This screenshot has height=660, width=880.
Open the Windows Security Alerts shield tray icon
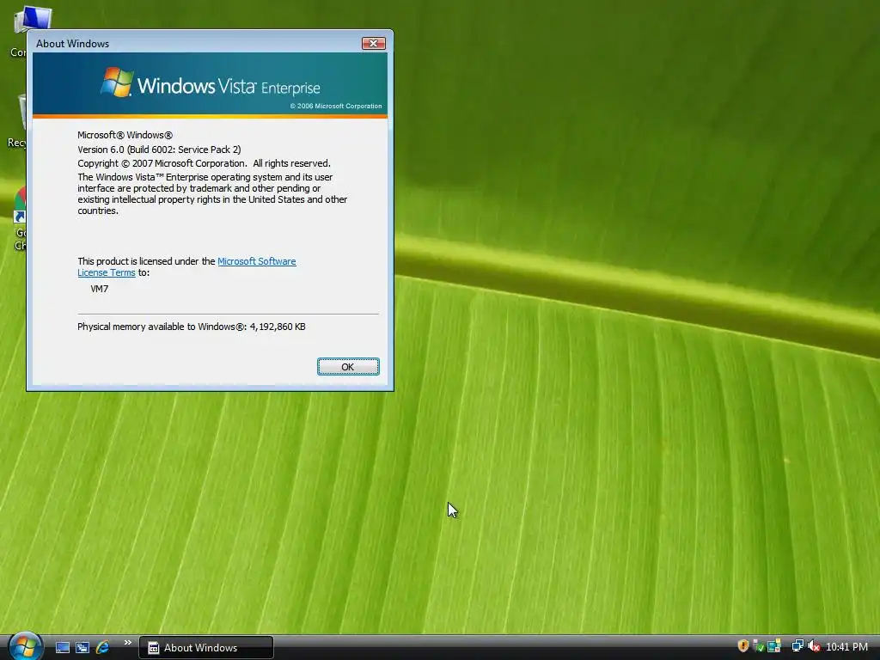pos(743,646)
